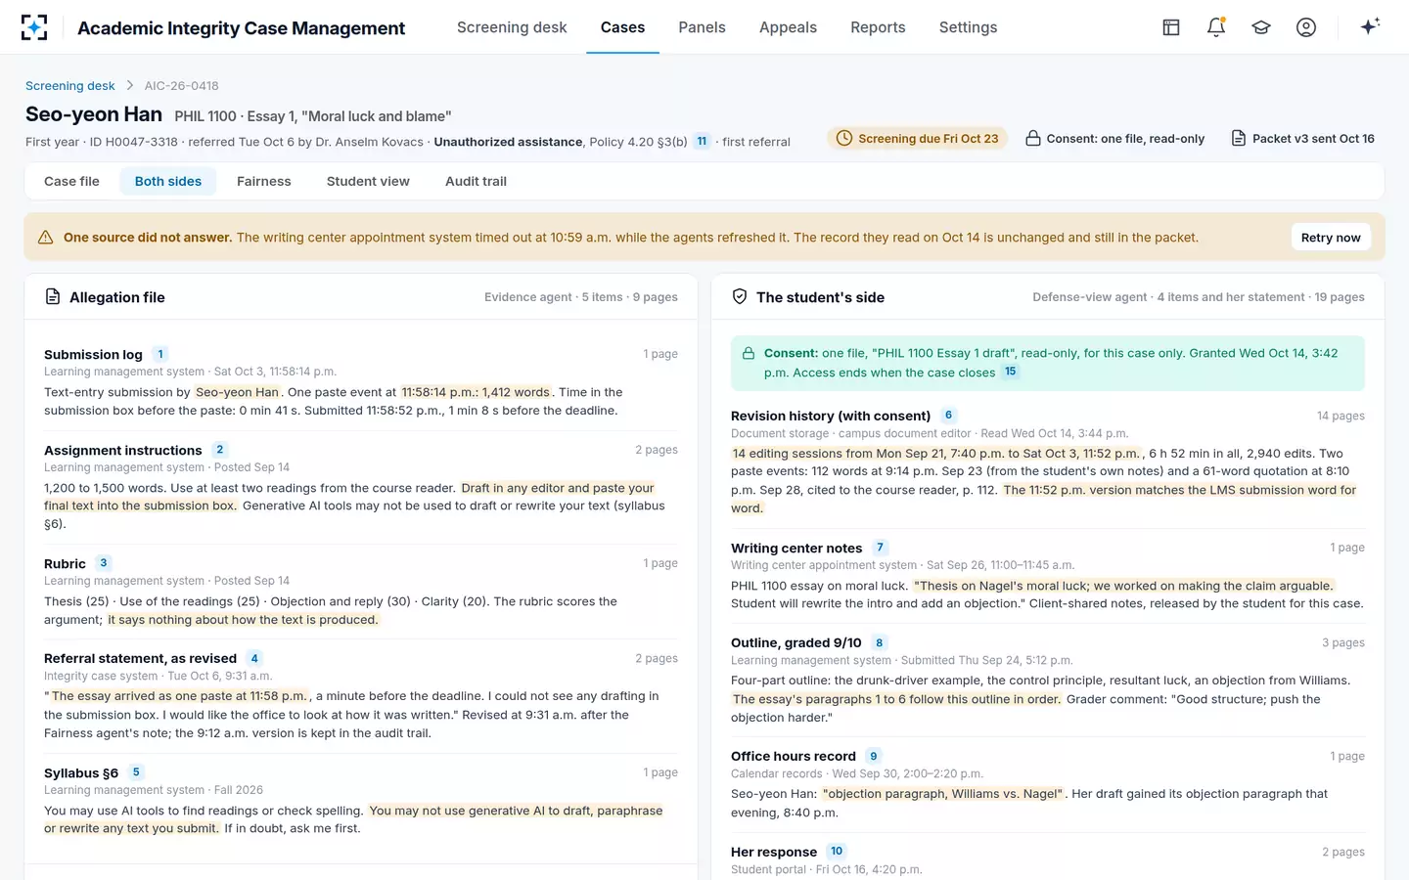This screenshot has width=1409, height=880.
Task: Open notifications bell
Action: pos(1216,27)
